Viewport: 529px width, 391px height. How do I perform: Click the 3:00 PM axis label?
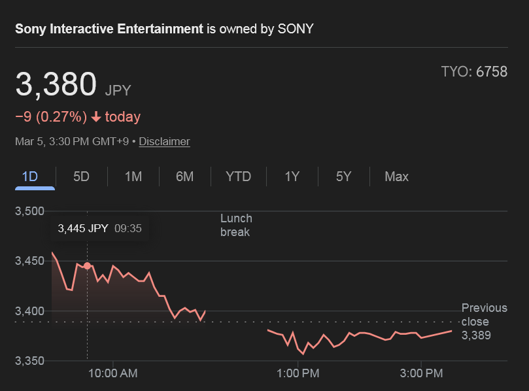[421, 373]
